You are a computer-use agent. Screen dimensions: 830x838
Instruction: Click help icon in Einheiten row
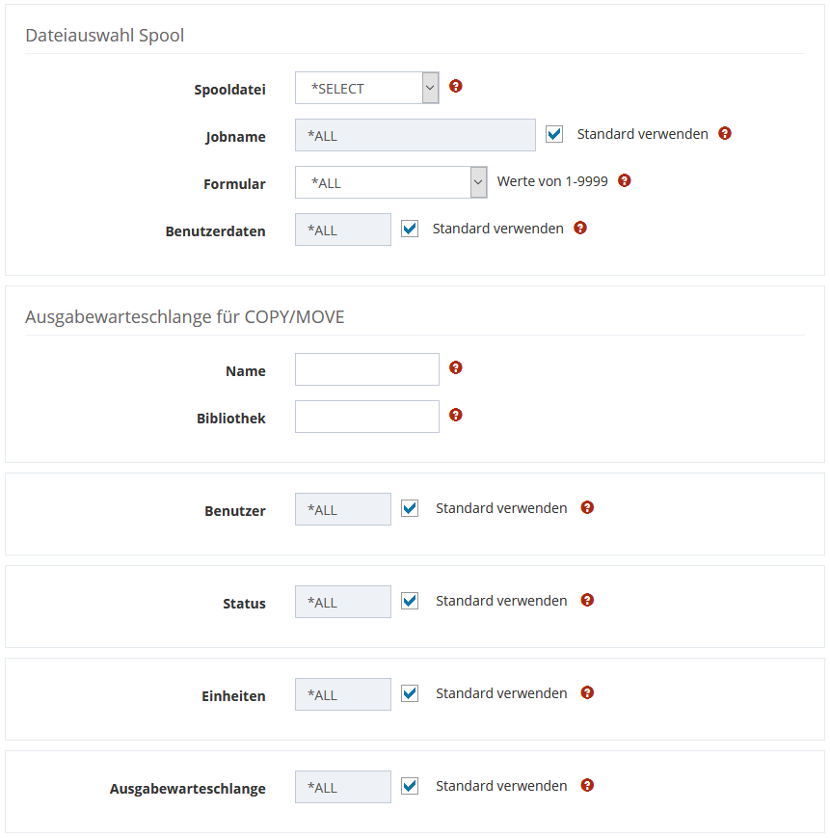pos(587,692)
